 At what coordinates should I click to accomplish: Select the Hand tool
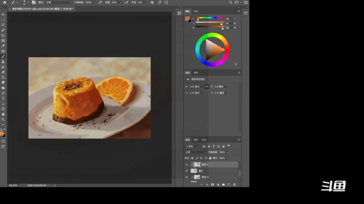pyautogui.click(x=3, y=114)
